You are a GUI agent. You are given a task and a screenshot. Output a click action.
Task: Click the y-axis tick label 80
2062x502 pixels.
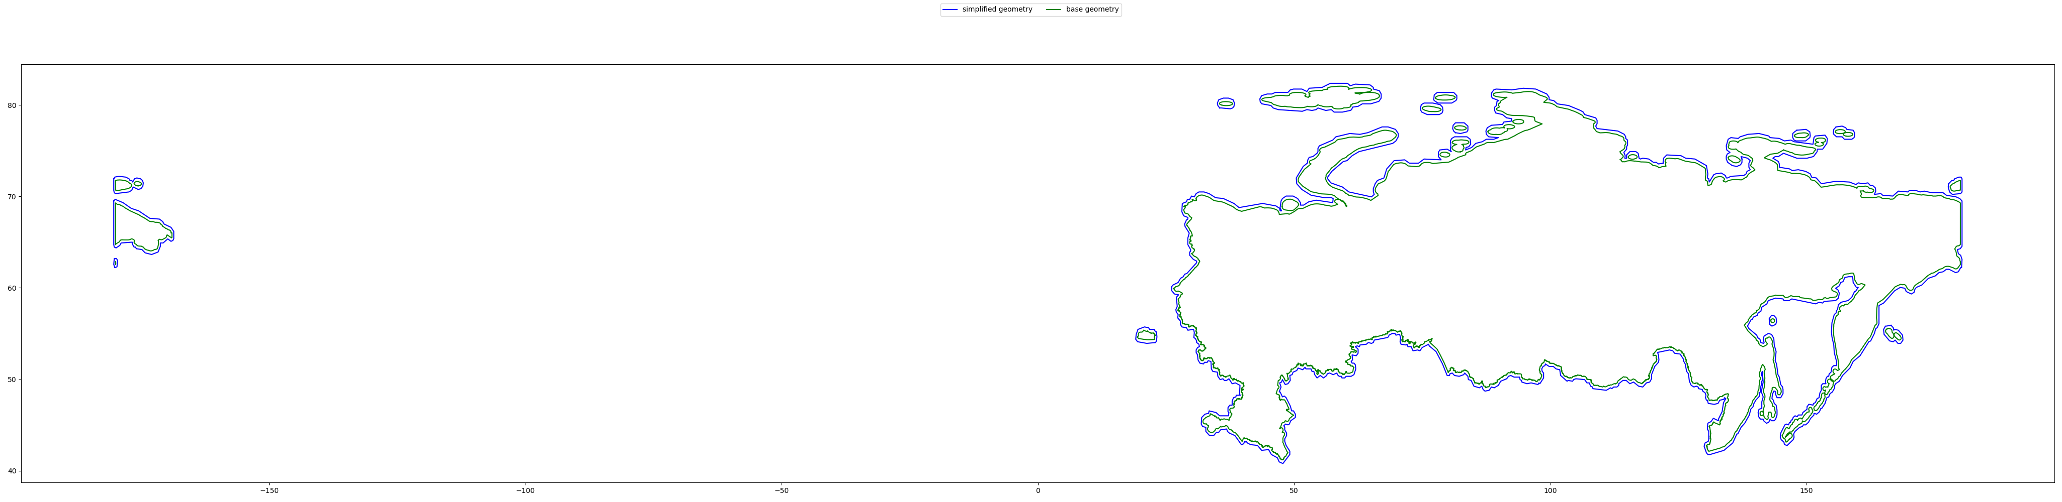coord(12,105)
